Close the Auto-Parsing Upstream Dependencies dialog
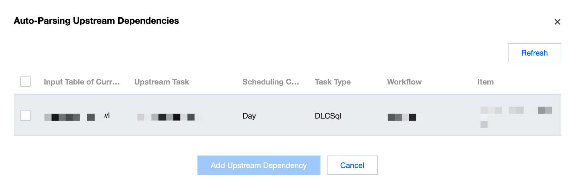The width and height of the screenshot is (572, 187). click(x=557, y=22)
